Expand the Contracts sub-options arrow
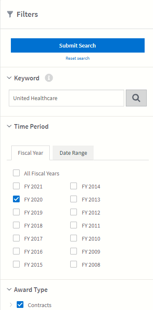The width and height of the screenshot is (153, 310). coord(11,305)
